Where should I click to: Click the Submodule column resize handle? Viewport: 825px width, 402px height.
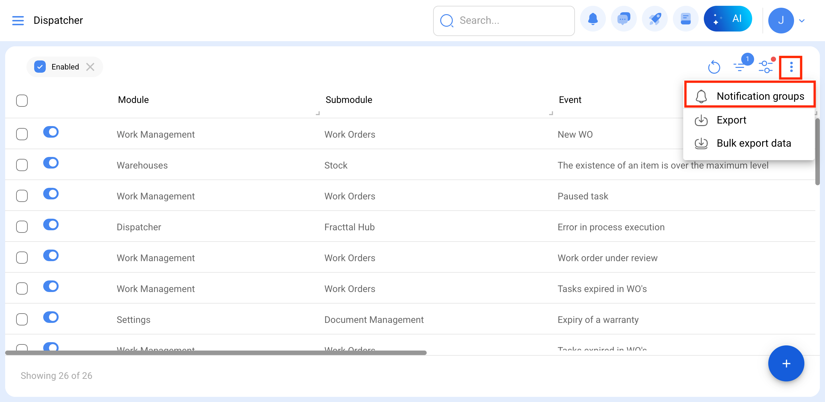point(551,113)
